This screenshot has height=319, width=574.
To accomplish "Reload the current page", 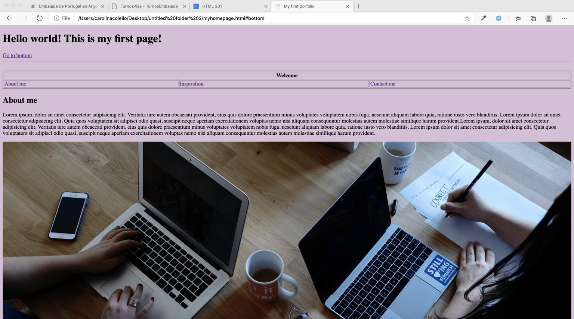I will pyautogui.click(x=39, y=18).
